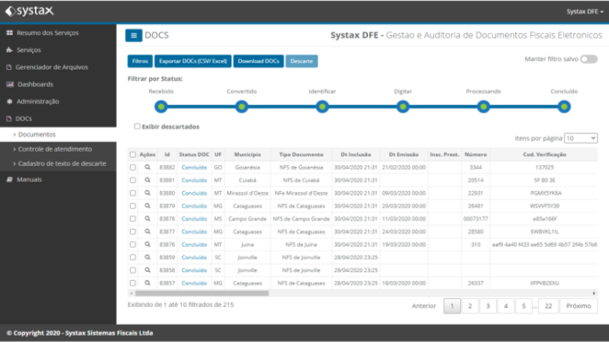
Task: Filter by Convertido status node
Action: coord(242,107)
